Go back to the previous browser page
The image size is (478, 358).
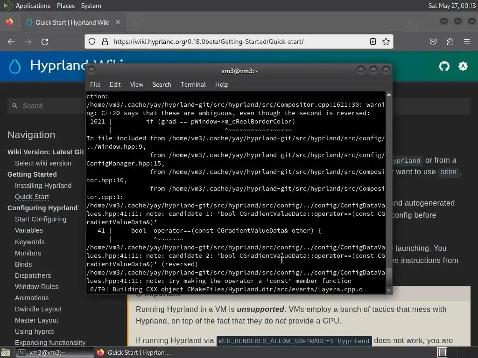point(11,41)
